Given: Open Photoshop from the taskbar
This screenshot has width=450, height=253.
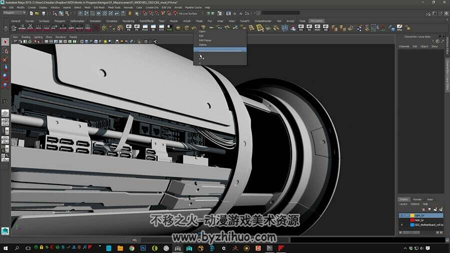Looking at the screenshot, I should click(143, 248).
